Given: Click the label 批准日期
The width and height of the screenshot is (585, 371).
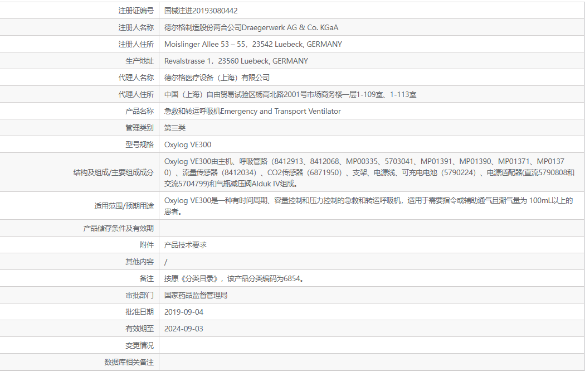Looking at the screenshot, I should 139,312.
